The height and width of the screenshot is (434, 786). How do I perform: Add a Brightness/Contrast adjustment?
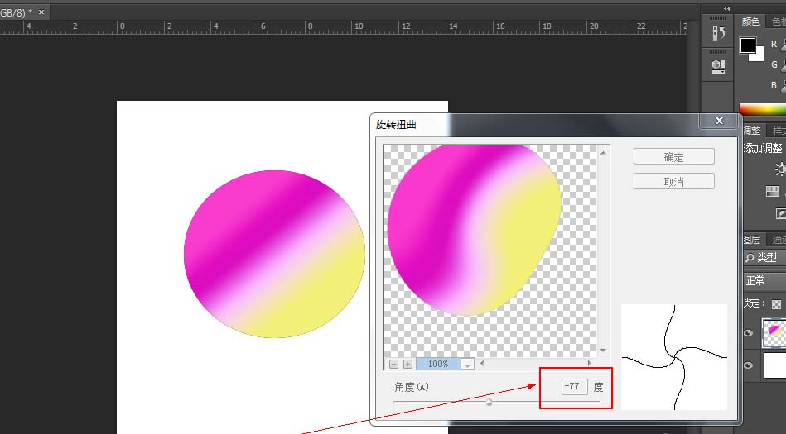779,169
